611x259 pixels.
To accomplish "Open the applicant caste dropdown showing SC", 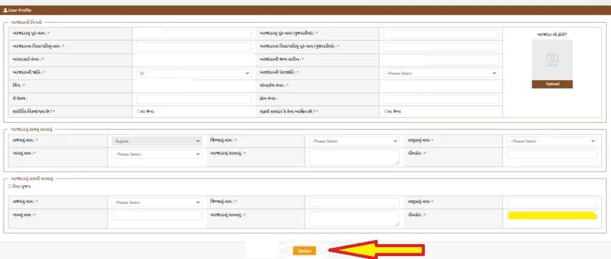I will [x=194, y=73].
